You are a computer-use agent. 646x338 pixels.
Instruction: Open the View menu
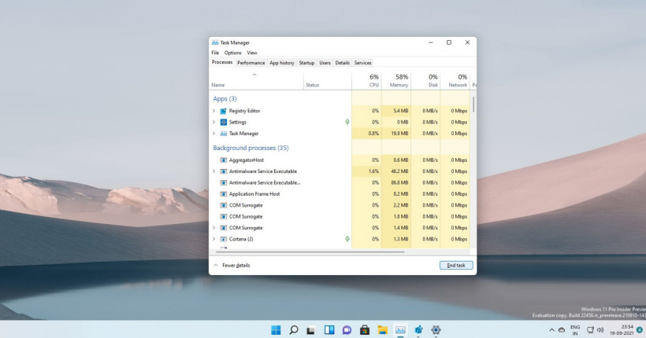pos(252,53)
